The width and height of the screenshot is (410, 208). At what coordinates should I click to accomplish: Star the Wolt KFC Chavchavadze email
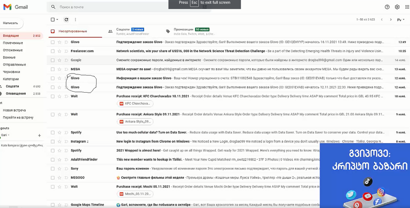(59, 97)
